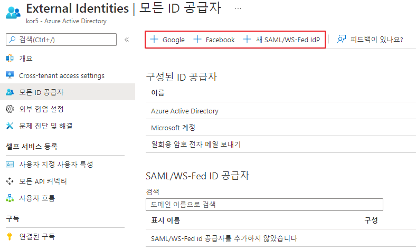Select 모든 ID 공급자 in sidebar
Viewport: 416px width, 250px height.
coord(68,92)
